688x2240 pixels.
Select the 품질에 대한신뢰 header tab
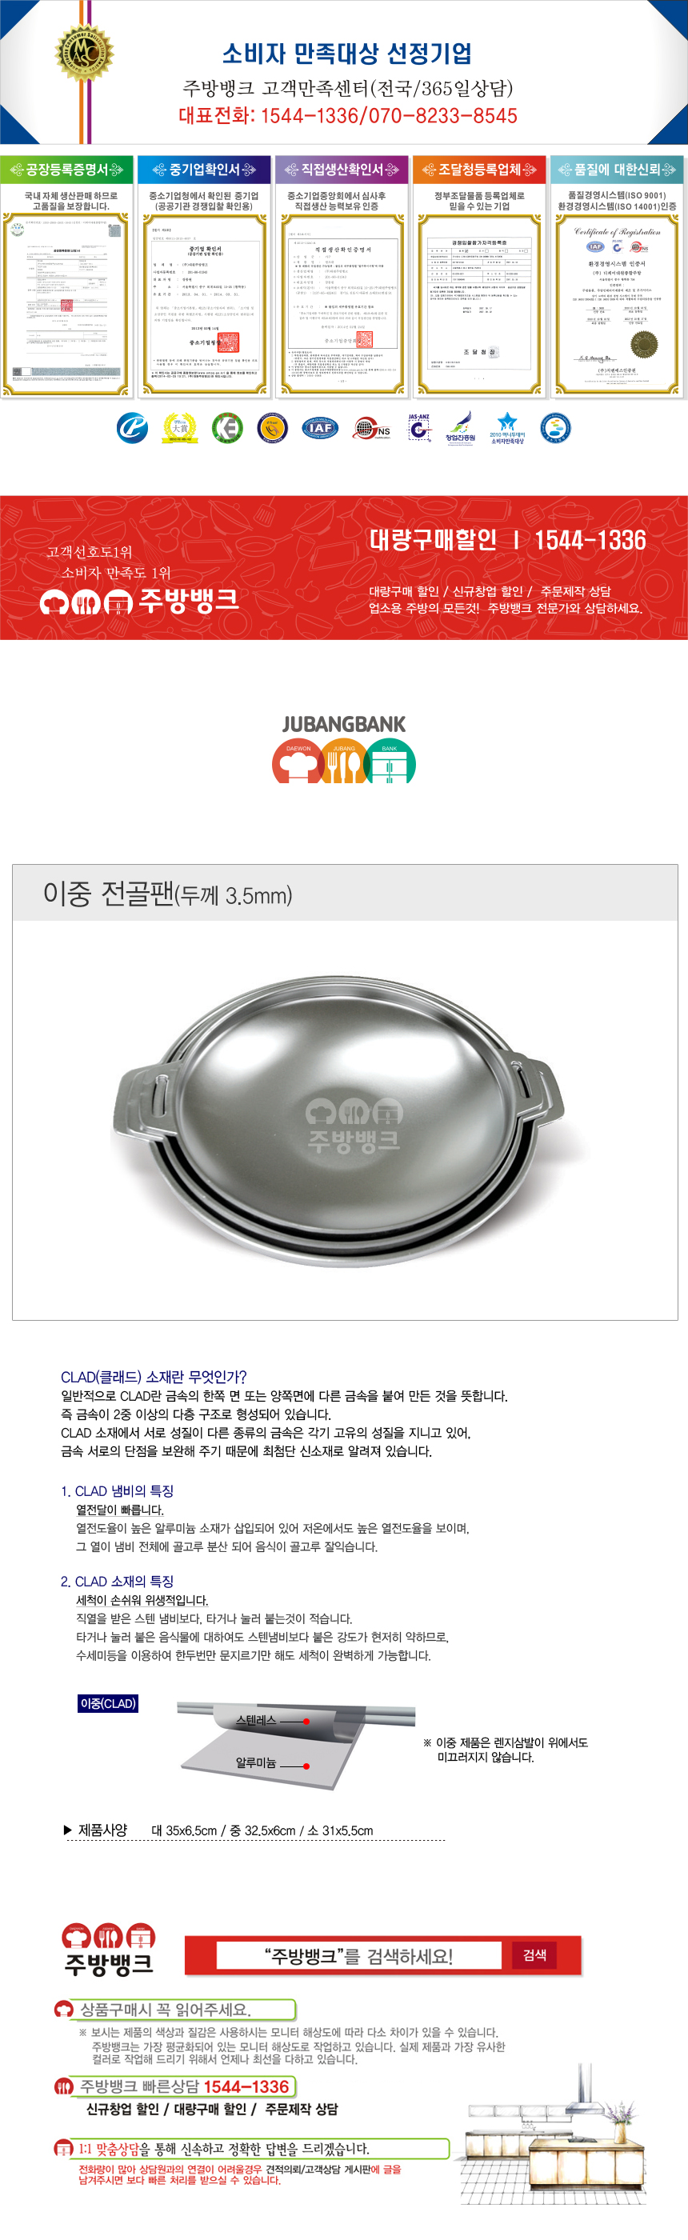[618, 170]
